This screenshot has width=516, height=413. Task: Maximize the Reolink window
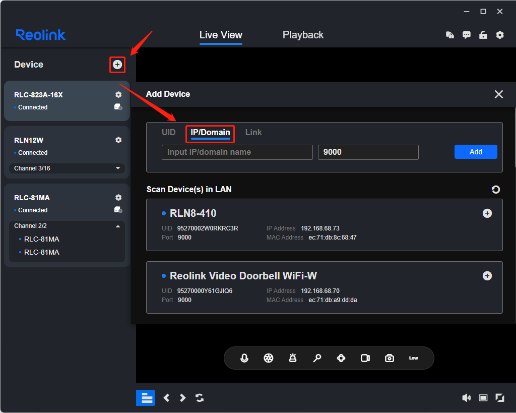click(x=483, y=12)
